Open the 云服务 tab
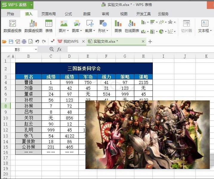Screen dimensions: 214x179 pos(163,14)
